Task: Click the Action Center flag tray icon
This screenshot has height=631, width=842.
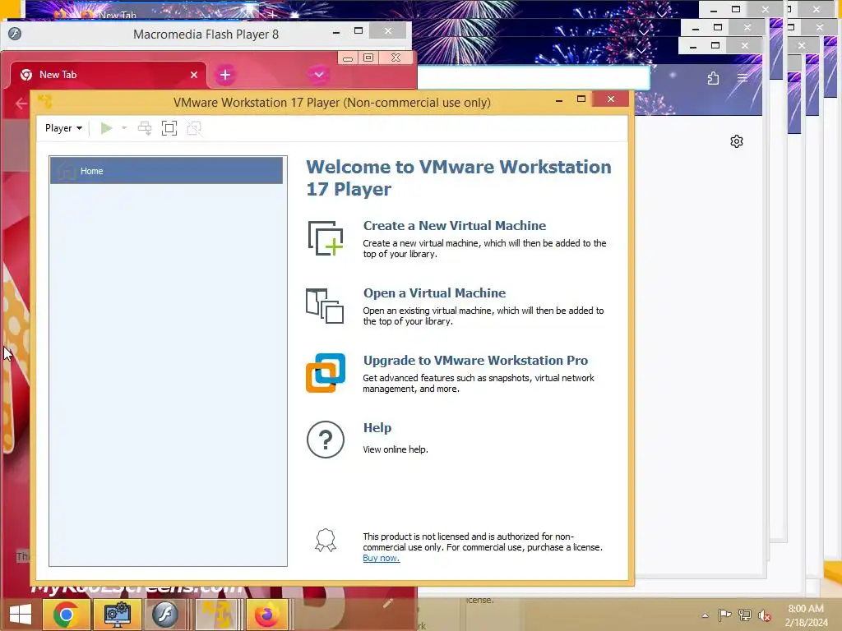Action: (724, 615)
